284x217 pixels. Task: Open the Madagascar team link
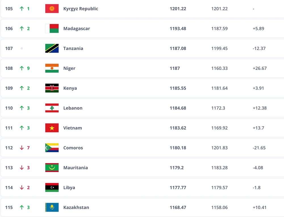coord(76,29)
